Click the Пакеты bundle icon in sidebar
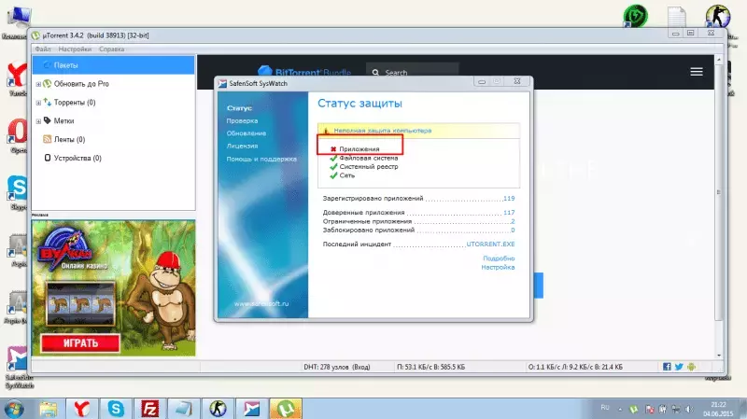747x419 pixels. (46, 64)
